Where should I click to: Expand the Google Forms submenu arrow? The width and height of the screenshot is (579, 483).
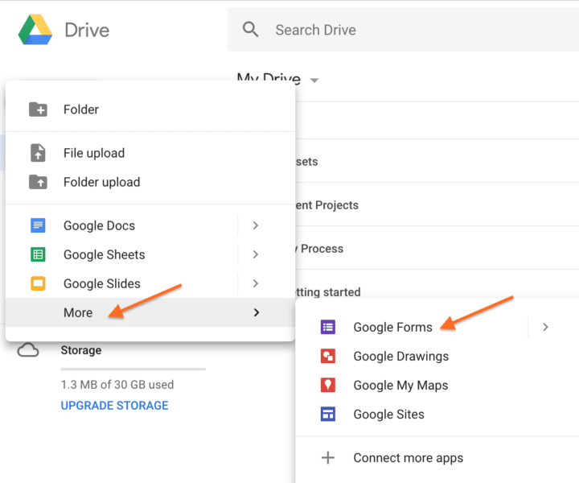point(545,327)
